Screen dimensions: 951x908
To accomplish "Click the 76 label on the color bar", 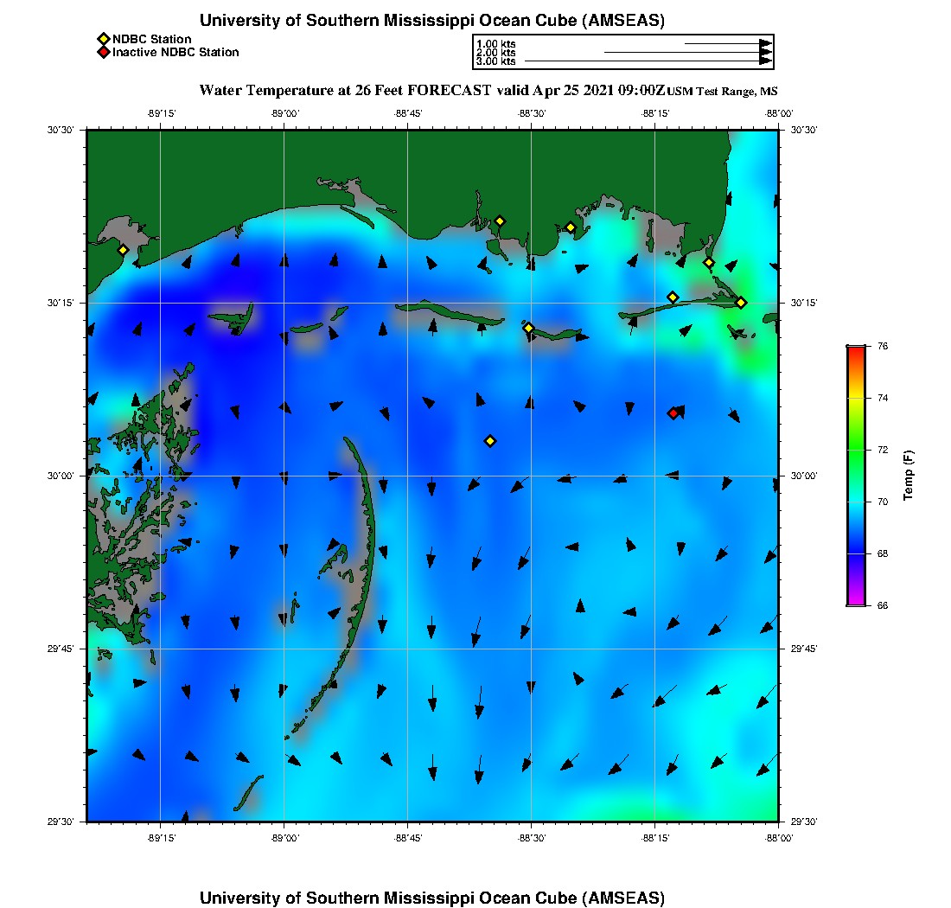I will tap(883, 346).
